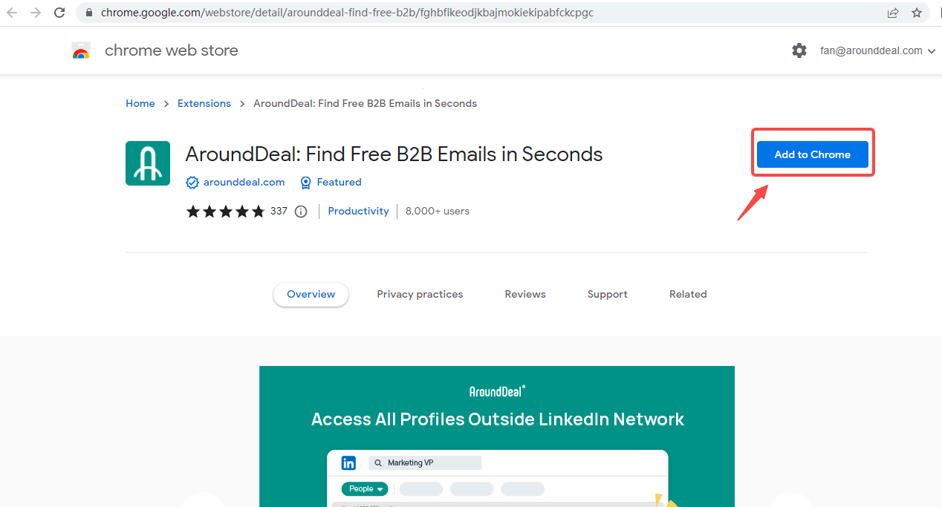This screenshot has height=507, width=942.
Task: Click the green AroundDeal extension logo
Action: click(x=148, y=163)
